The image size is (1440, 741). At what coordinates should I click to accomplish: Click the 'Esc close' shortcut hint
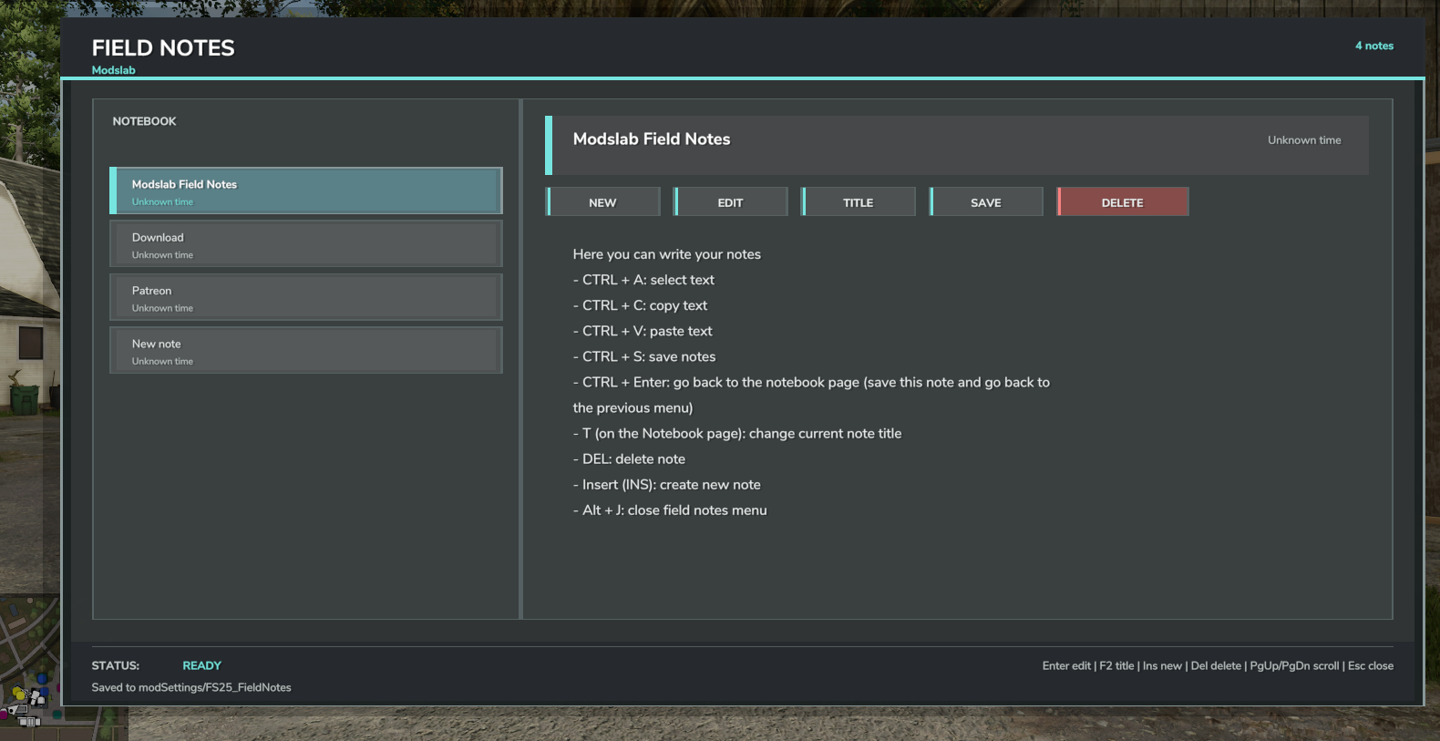point(1371,665)
